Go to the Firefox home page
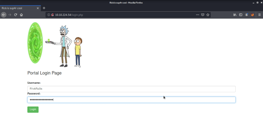The height and width of the screenshot is (136, 263). (x=22, y=15)
